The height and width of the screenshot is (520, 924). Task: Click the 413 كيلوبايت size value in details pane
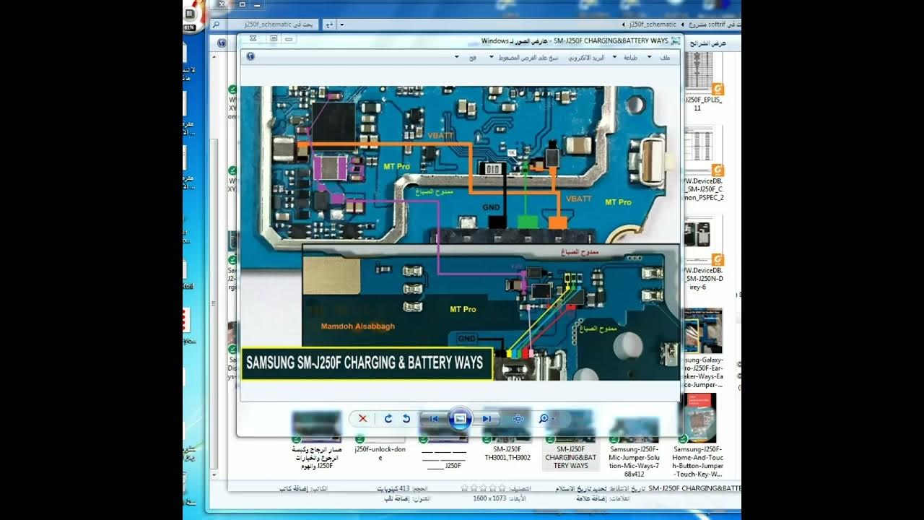coord(394,488)
